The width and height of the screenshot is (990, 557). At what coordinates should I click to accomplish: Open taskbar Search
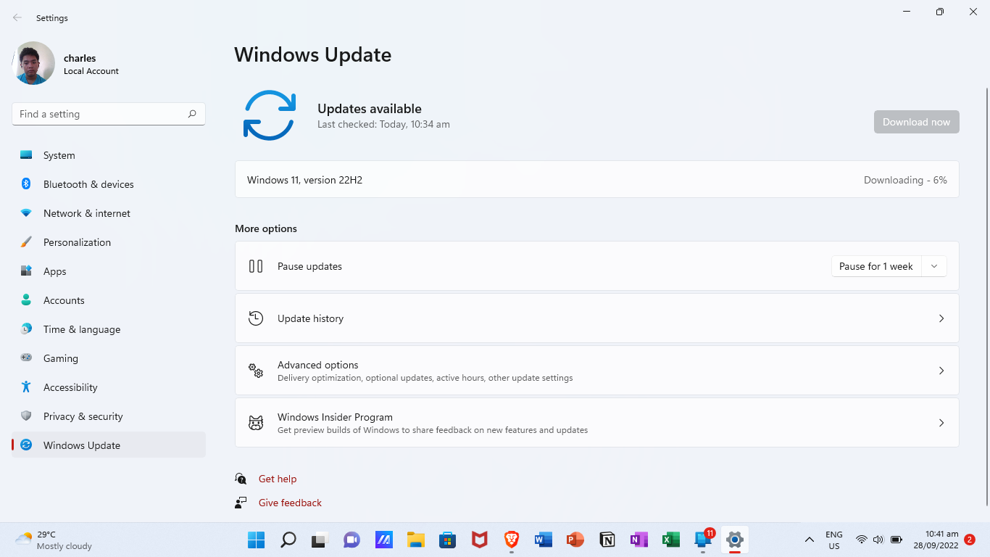click(x=288, y=540)
